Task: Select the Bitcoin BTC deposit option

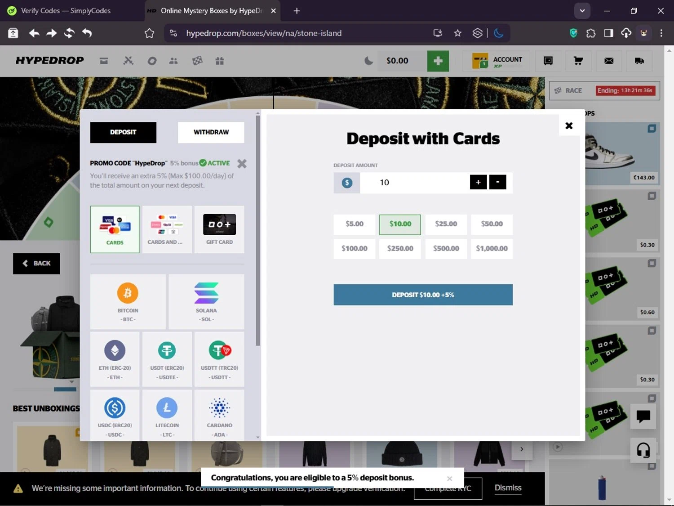Action: (128, 302)
